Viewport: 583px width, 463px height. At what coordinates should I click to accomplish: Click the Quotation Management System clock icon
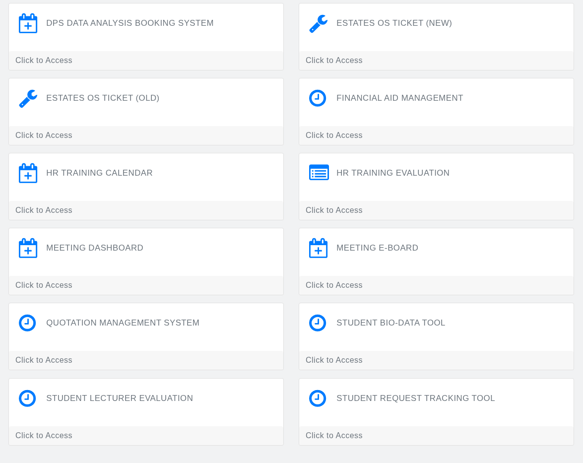pyautogui.click(x=27, y=323)
